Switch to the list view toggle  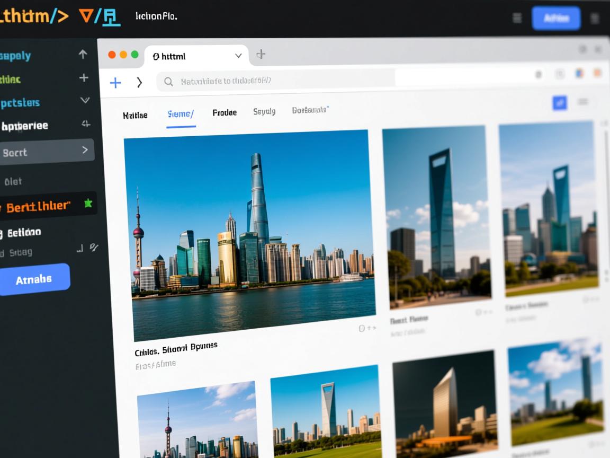coord(583,102)
